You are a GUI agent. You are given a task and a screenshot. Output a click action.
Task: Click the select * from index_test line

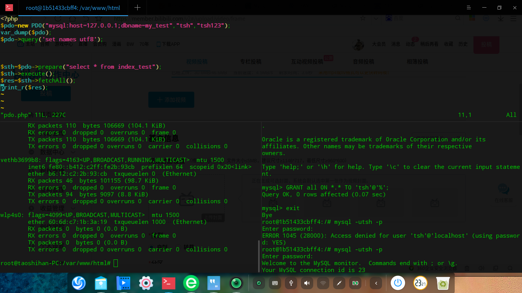tap(81, 67)
